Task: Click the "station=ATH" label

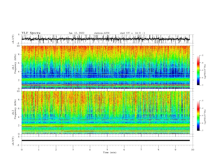Action: pos(102,33)
